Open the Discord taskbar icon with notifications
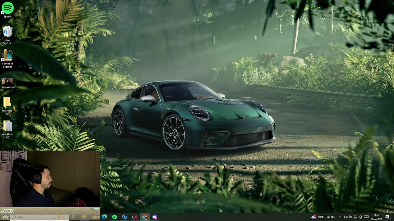 [155, 217]
